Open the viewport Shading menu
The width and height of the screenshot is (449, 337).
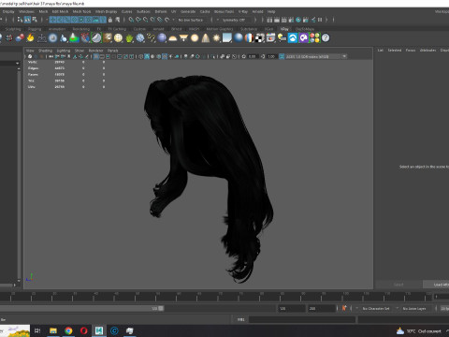(45, 51)
